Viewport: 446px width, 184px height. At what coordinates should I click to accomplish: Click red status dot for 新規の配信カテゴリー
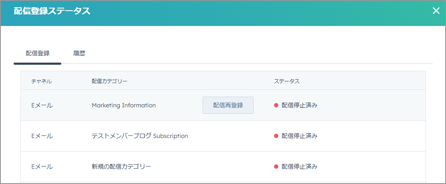(x=276, y=167)
